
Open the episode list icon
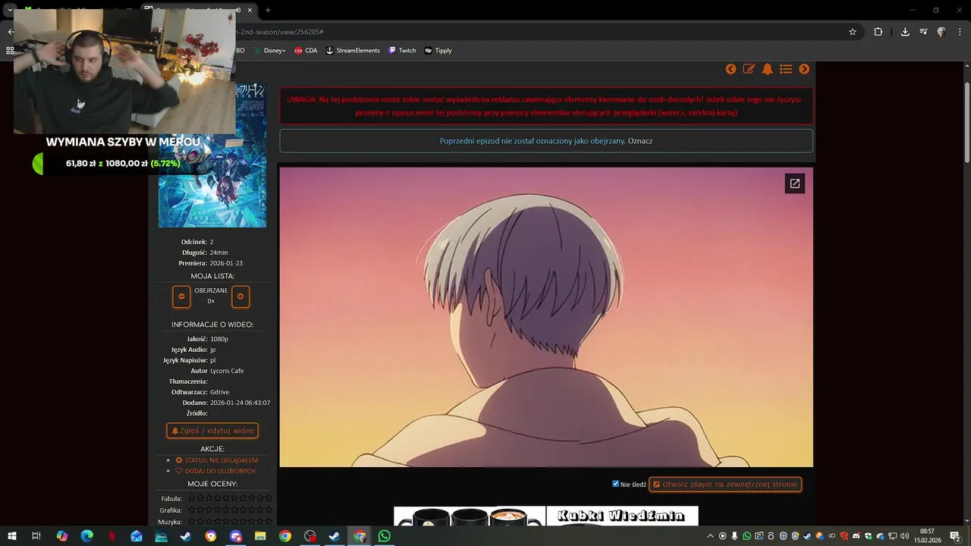[786, 69]
